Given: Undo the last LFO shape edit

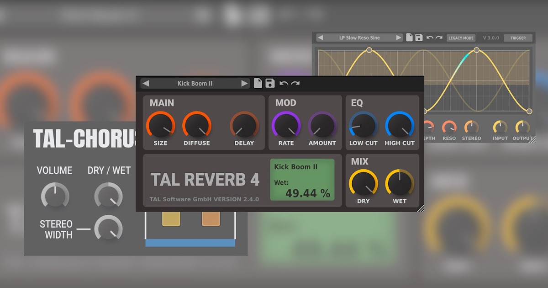Looking at the screenshot, I should (x=429, y=37).
